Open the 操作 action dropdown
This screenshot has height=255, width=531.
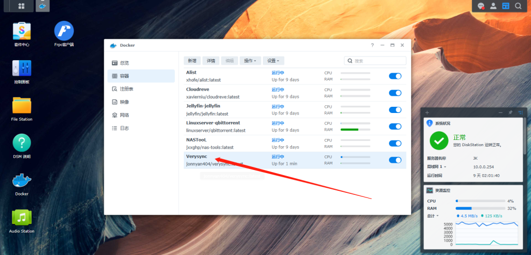[250, 61]
